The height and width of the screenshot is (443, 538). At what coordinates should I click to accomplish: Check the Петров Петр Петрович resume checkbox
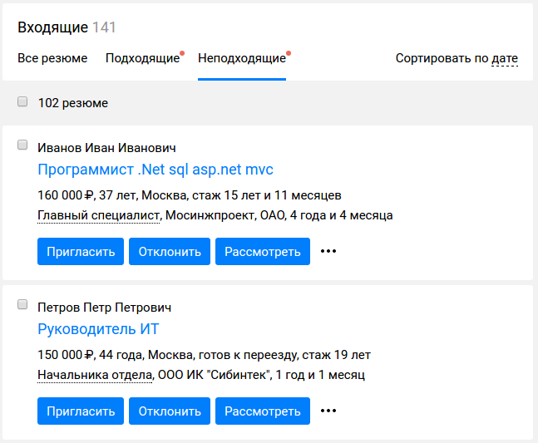click(x=22, y=304)
